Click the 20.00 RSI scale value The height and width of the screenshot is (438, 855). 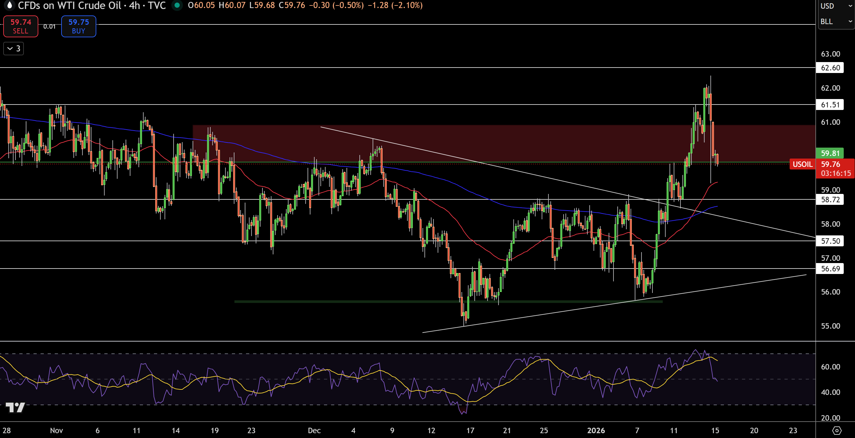(x=831, y=418)
